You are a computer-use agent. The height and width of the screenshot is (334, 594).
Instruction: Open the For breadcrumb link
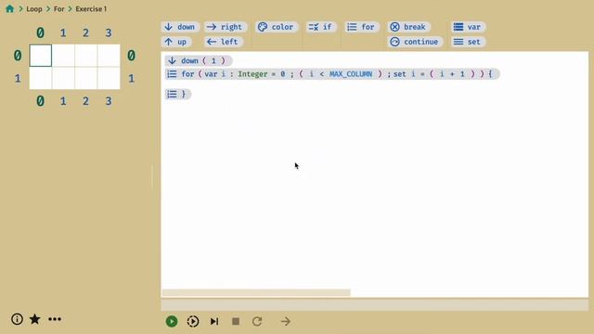(58, 8)
